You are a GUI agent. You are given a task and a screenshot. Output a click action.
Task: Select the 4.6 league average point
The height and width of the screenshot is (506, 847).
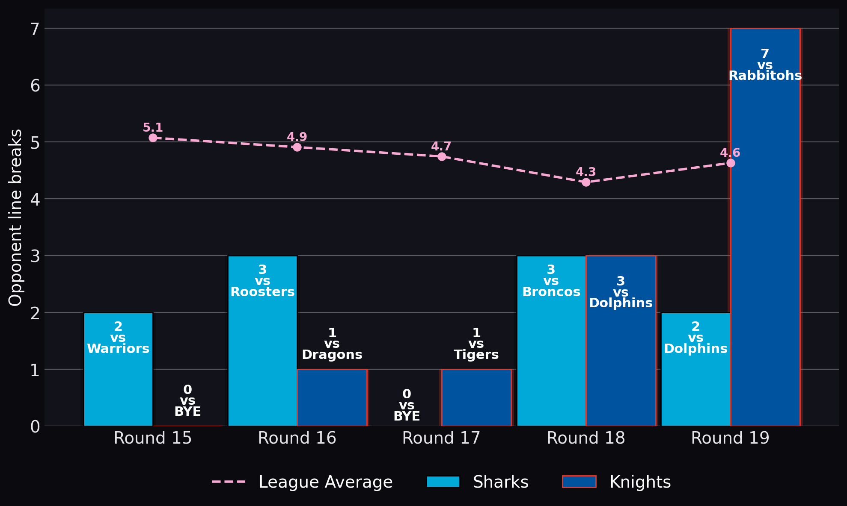(731, 163)
